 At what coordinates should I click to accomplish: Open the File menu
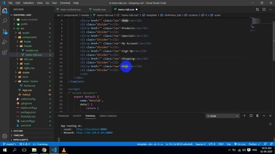(10, 3)
